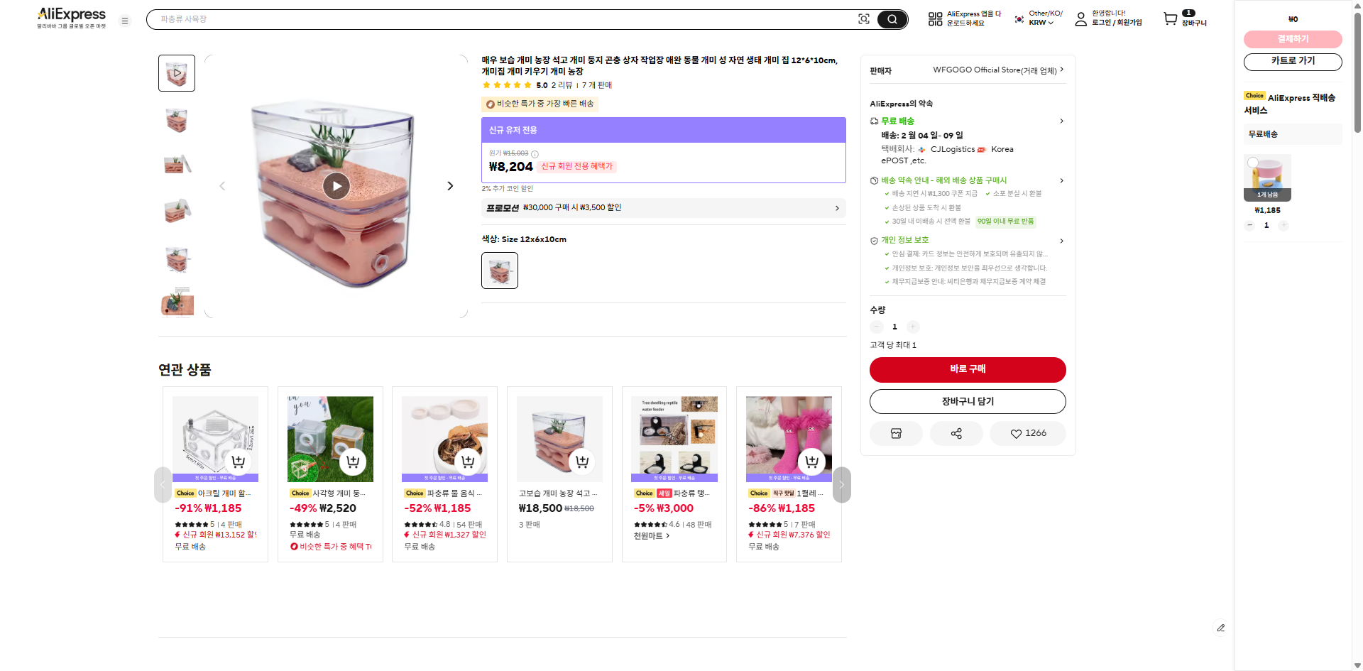1363x671 pixels.
Task: Select the Size 12x6x10cm color option
Action: click(500, 271)
